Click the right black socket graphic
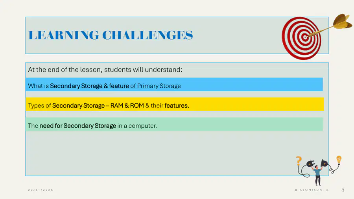The image size is (354, 199). point(324,163)
